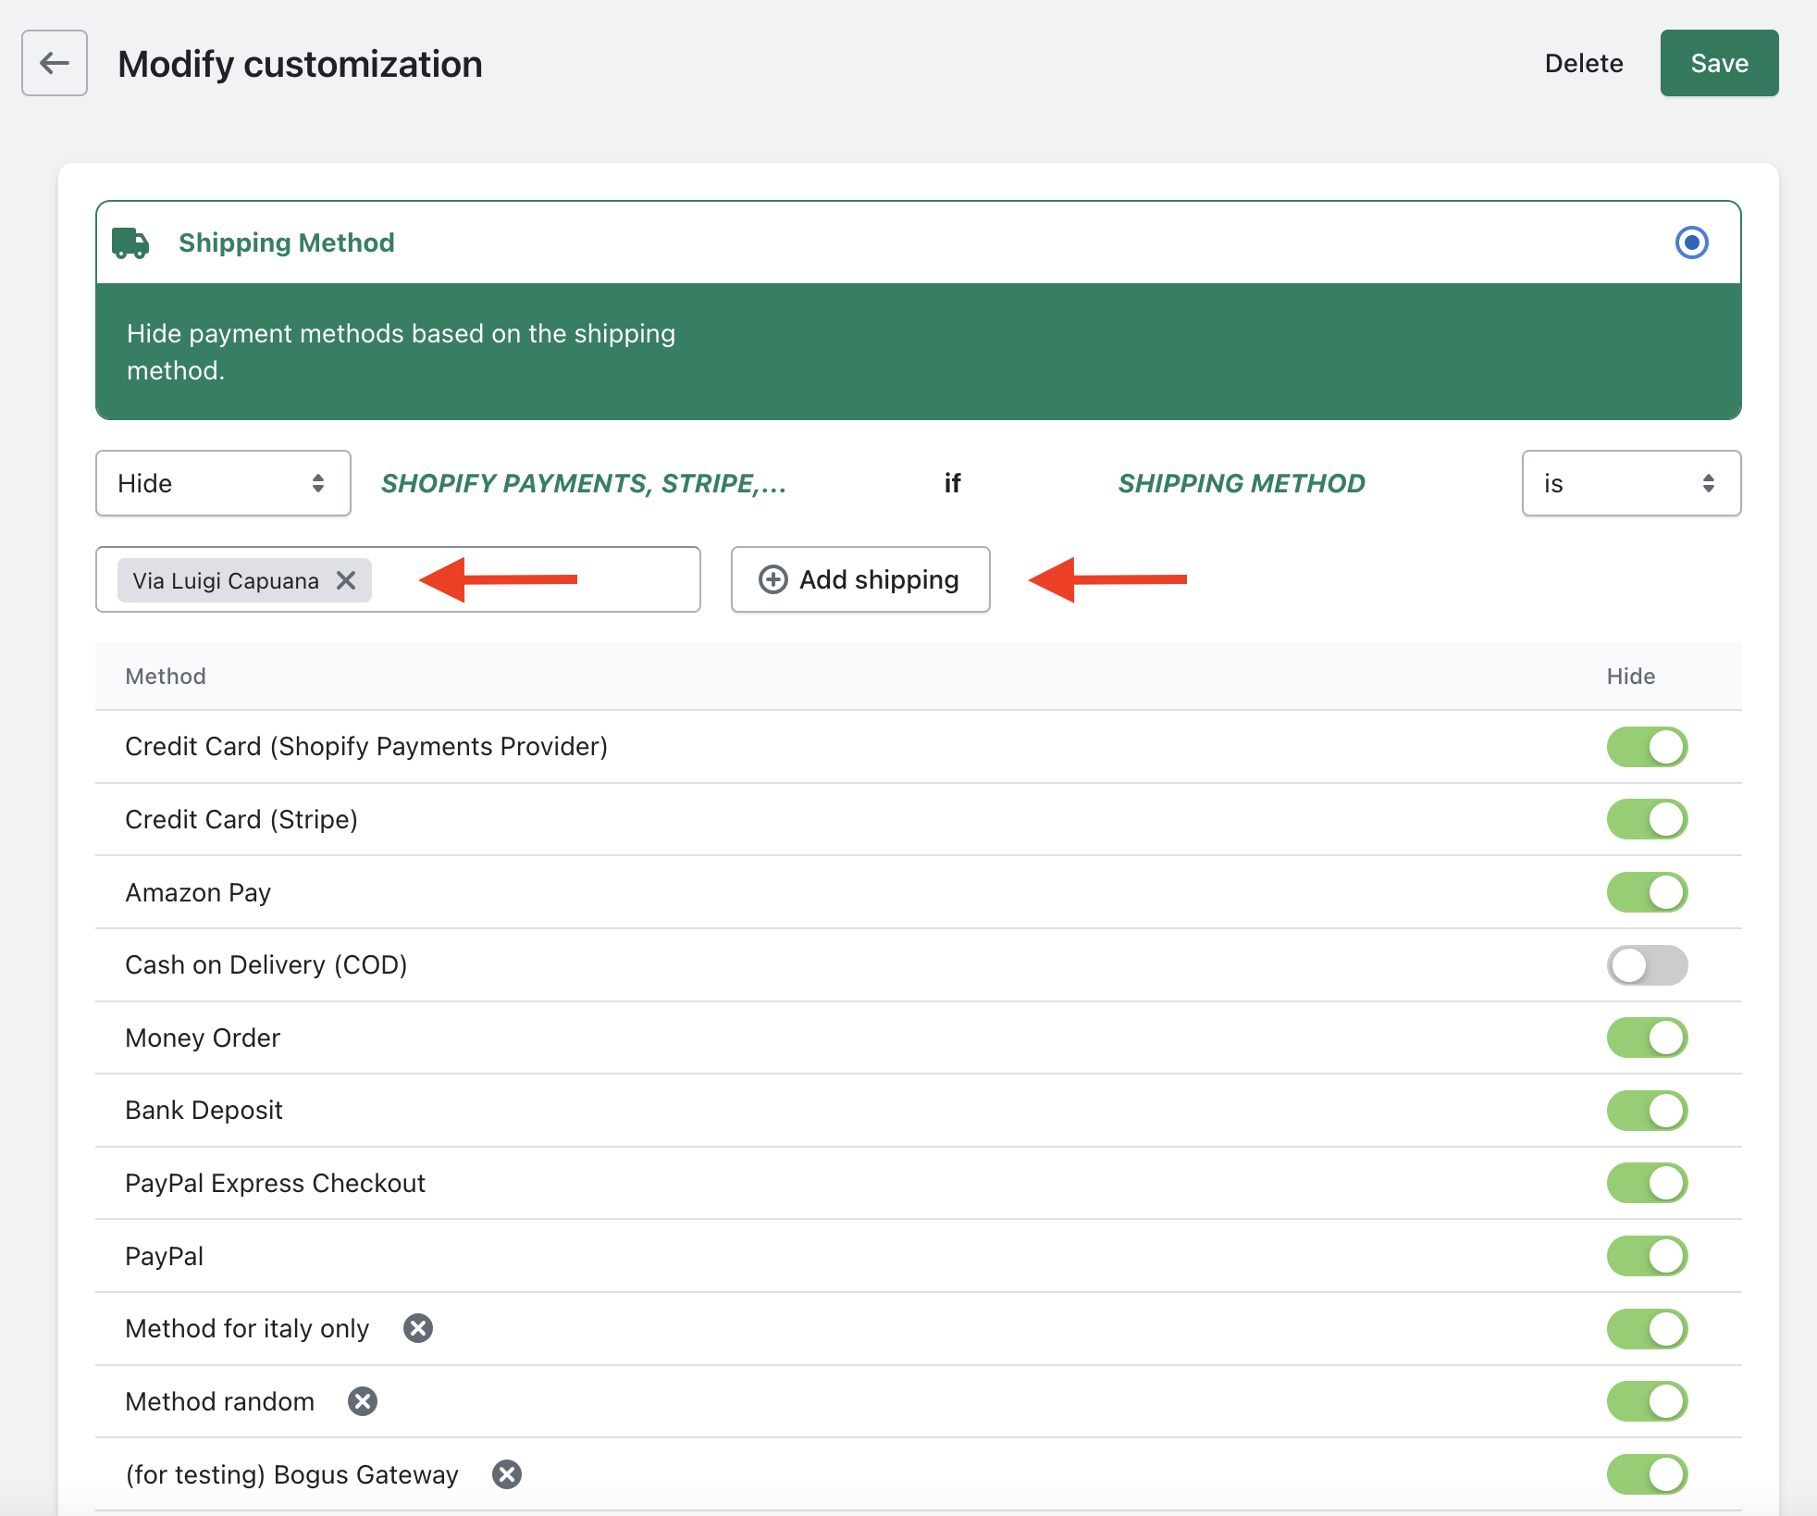Open the Hide action dropdown
Screen dimensions: 1817x1516
click(223, 483)
